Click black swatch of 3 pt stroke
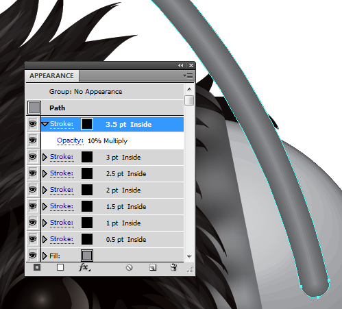 tap(87, 157)
